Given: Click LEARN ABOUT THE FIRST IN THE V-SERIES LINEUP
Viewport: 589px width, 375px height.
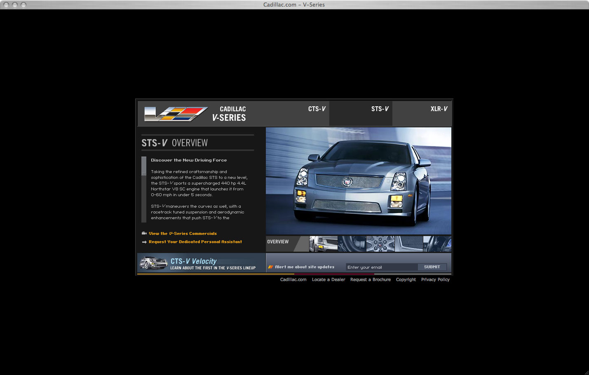Looking at the screenshot, I should pos(213,268).
